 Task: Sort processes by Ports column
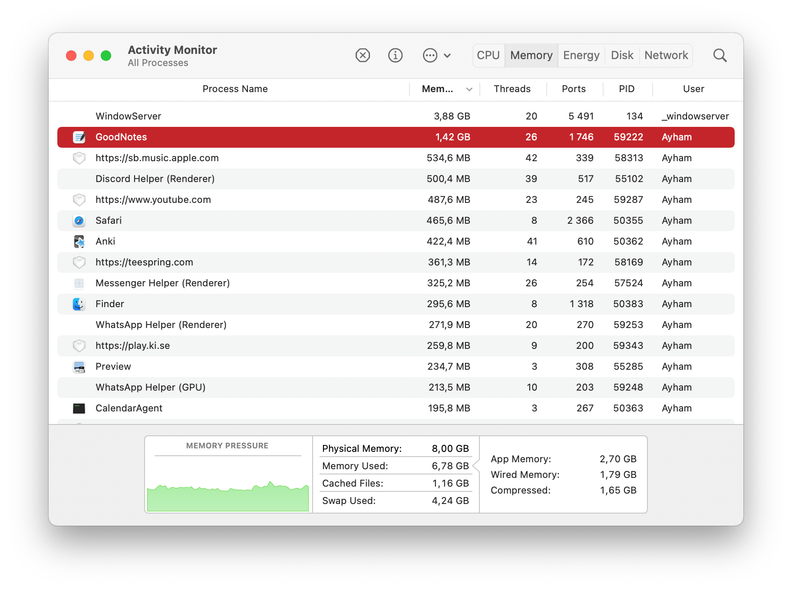[x=574, y=89]
